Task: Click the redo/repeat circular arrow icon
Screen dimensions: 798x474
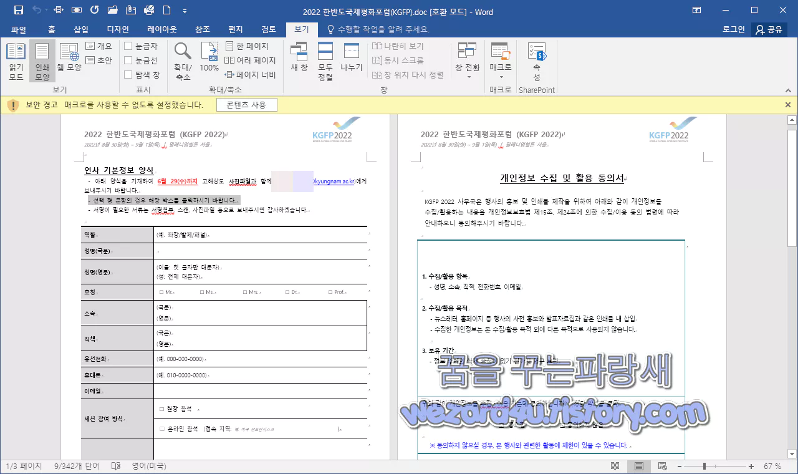Action: 94,10
